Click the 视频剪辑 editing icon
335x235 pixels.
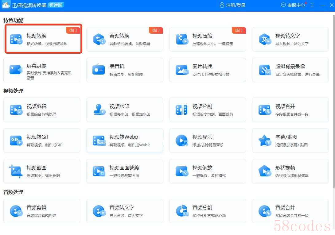(x=16, y=110)
